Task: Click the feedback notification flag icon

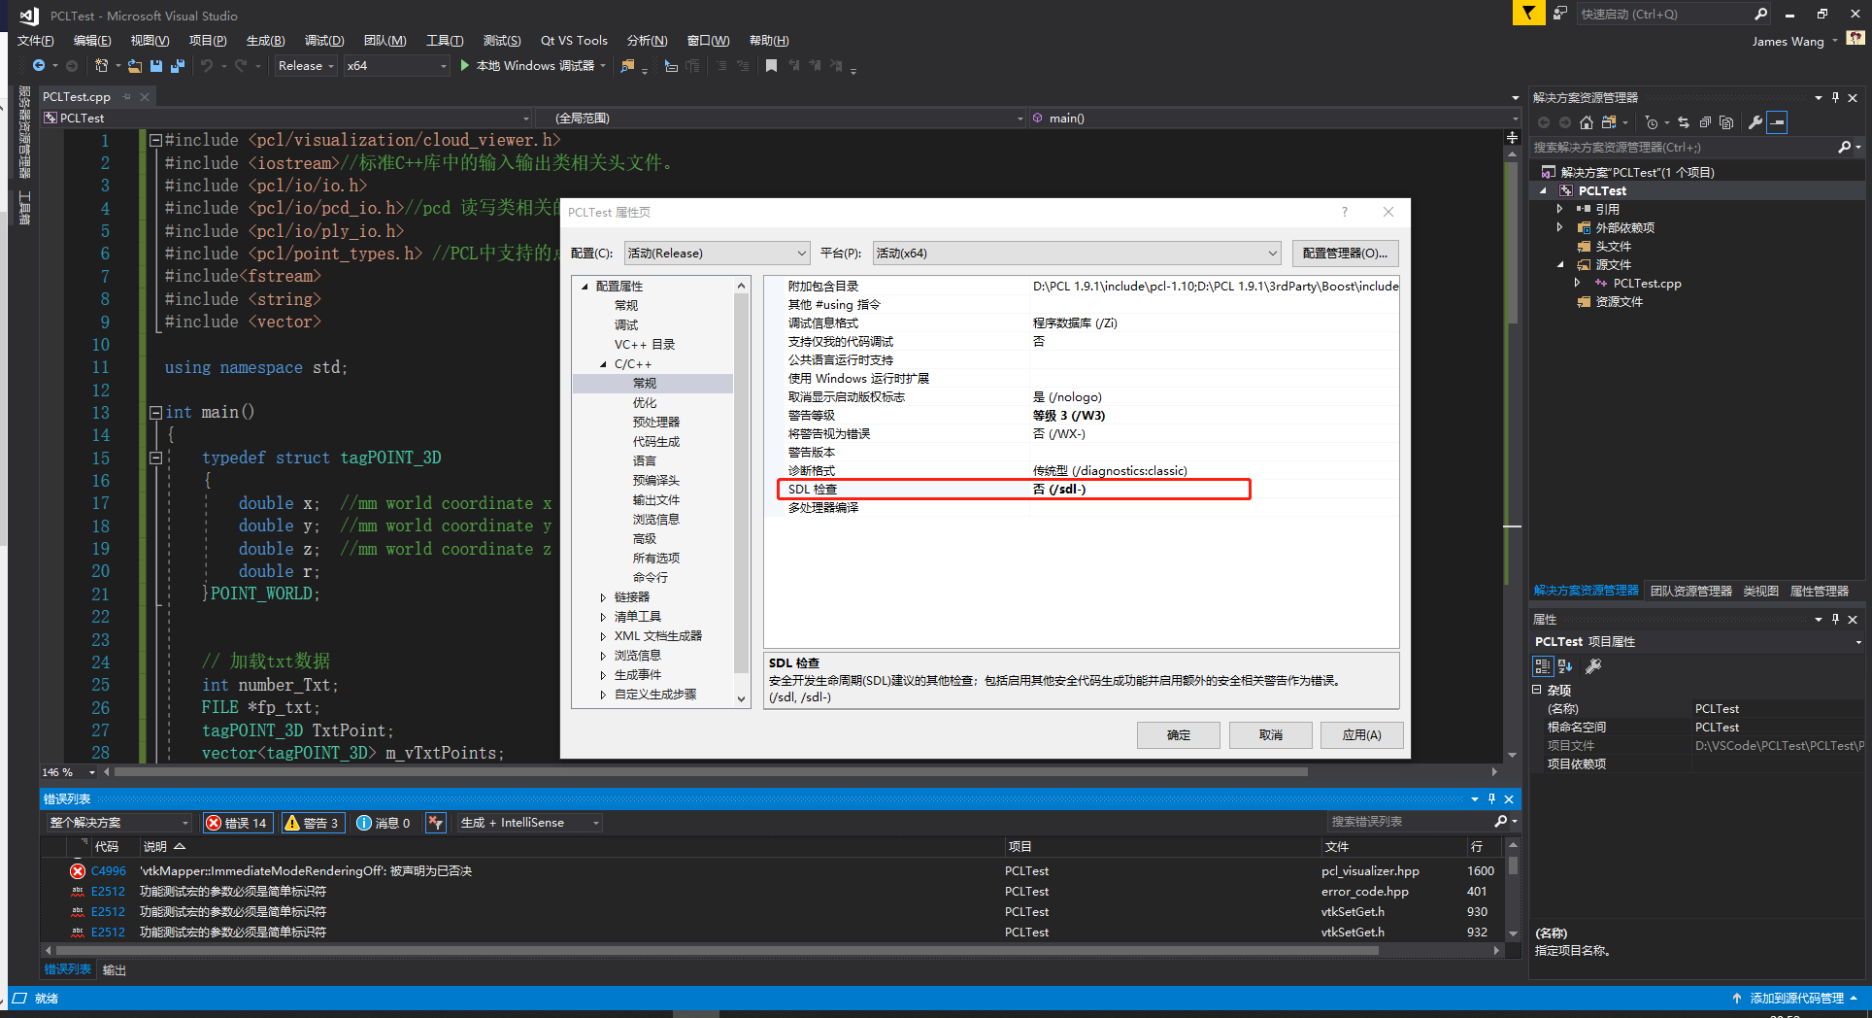Action: pos(1529,13)
